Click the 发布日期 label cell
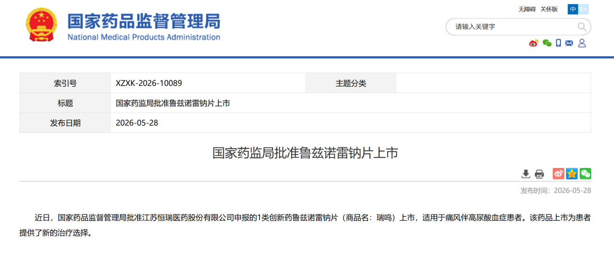Image resolution: width=614 pixels, height=256 pixels. pos(65,123)
